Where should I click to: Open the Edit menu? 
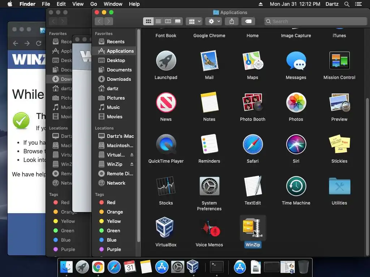[x=61, y=4]
